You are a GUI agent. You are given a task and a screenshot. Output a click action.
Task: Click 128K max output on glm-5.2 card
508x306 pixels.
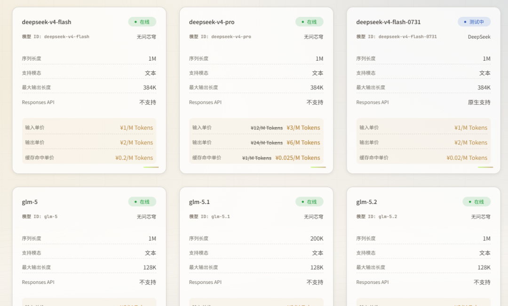[484, 267]
